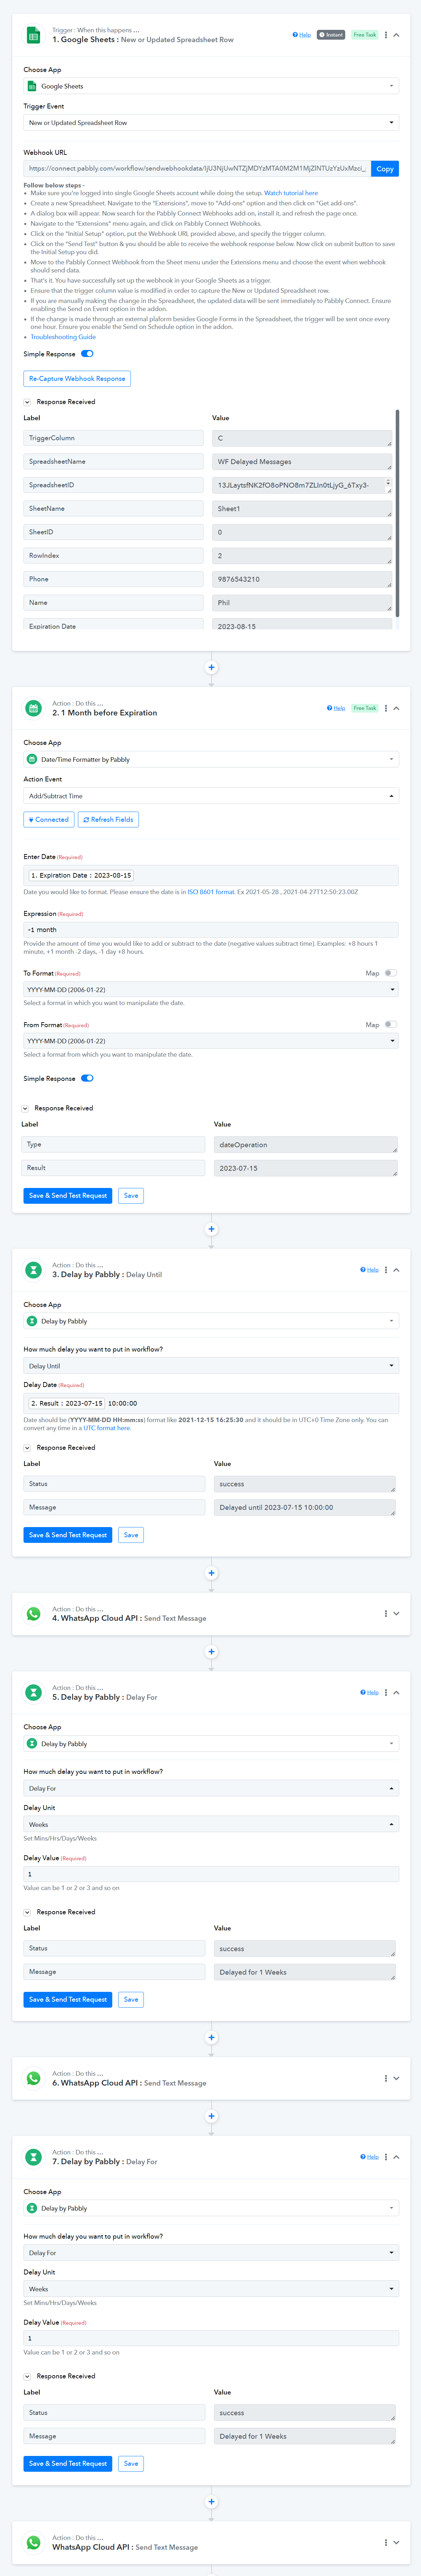Click the Phone value 9876543210
The width and height of the screenshot is (421, 2576).
[302, 579]
